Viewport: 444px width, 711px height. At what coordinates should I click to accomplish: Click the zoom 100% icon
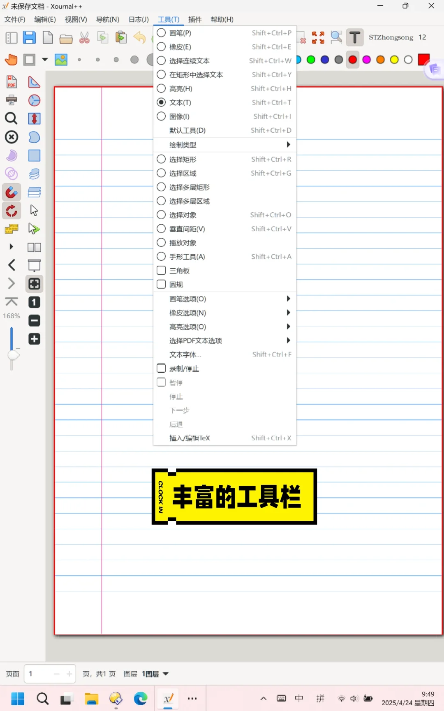tap(34, 302)
